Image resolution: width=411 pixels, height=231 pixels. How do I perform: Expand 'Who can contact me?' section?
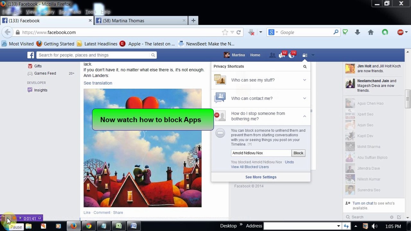tap(261, 98)
